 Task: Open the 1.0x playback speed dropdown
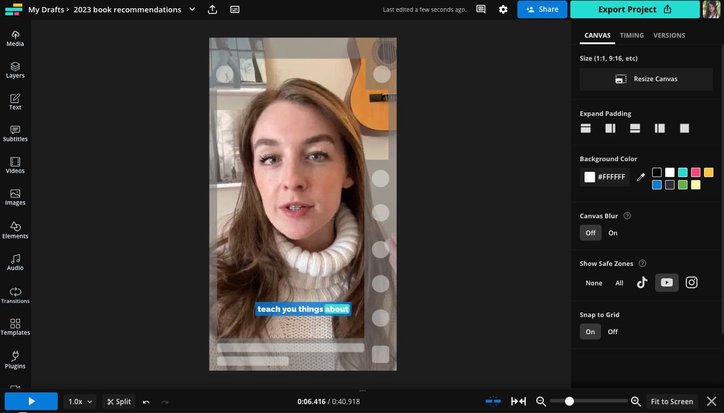pyautogui.click(x=81, y=402)
